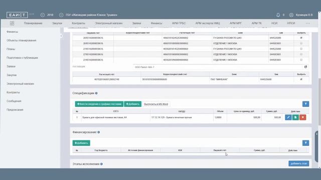This screenshot has height=180, width=321.
Task: Open filter for the Финансирование table
Action: coord(305,143)
